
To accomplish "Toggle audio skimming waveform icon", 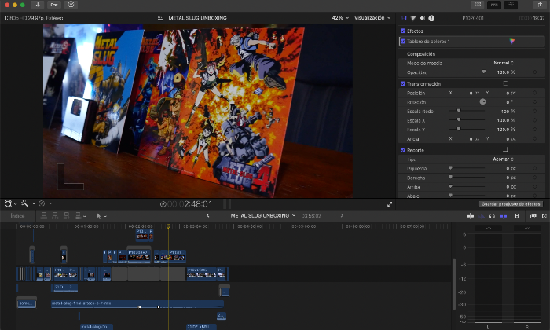I will click(481, 216).
